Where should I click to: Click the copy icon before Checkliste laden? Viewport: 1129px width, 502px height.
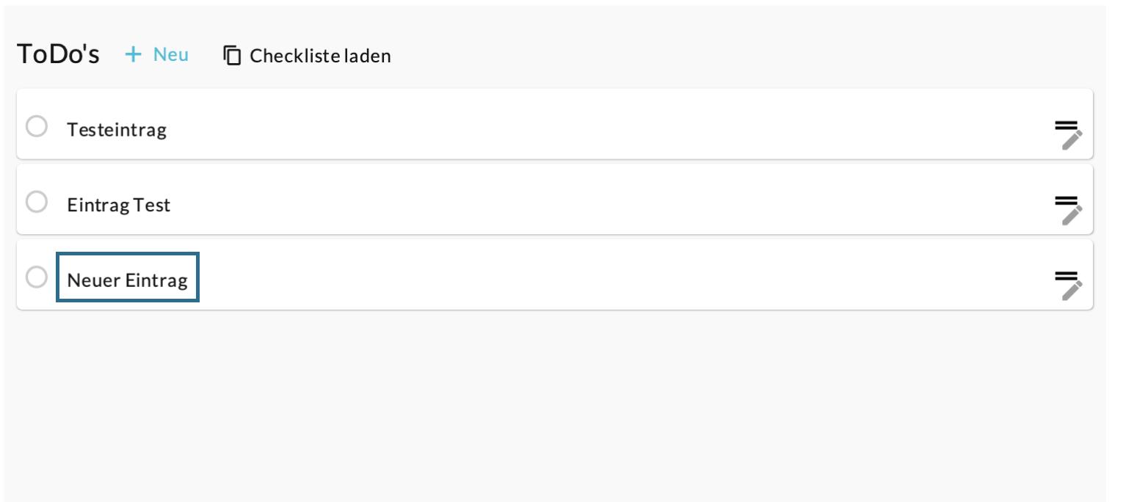(x=232, y=56)
